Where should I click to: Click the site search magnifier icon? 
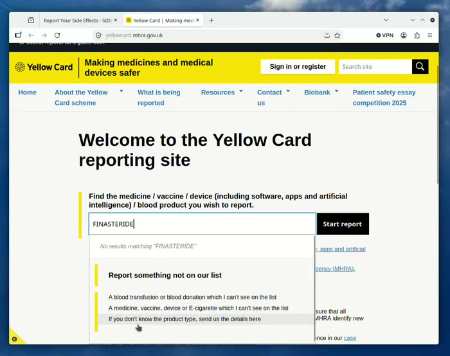click(420, 67)
